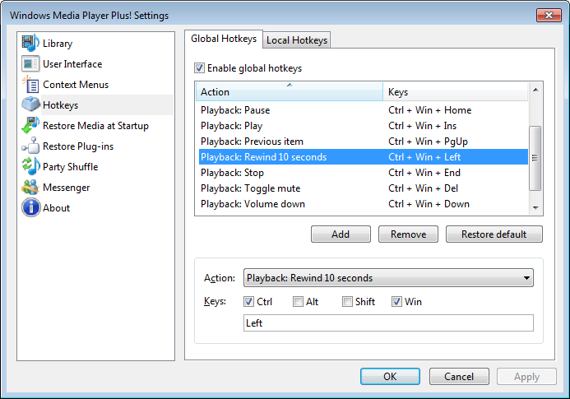Viewport: 570px width, 399px height.
Task: Open the Action dropdown list
Action: click(388, 278)
